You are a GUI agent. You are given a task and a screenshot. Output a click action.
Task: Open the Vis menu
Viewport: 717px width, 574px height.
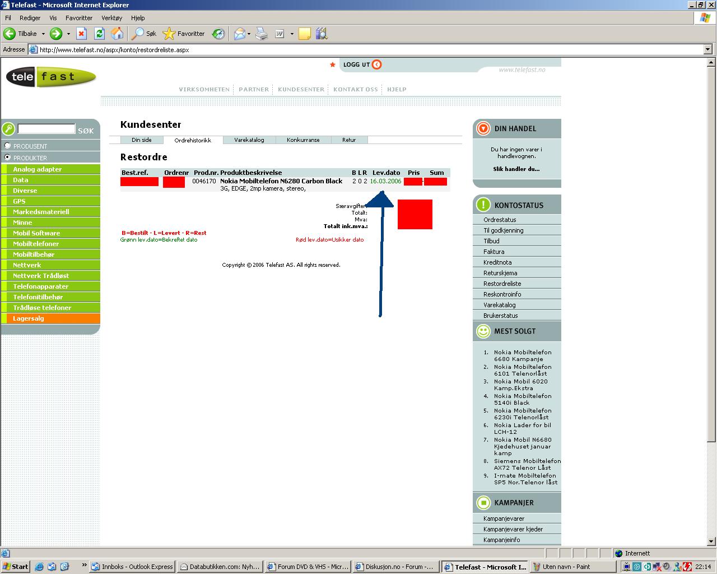(x=53, y=18)
